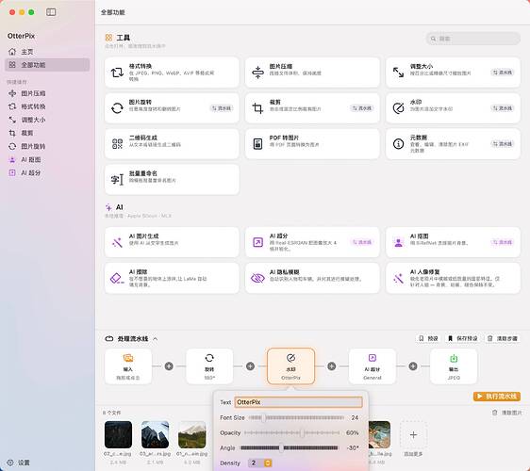Select the 裁剪 crop tool icon
This screenshot has width=530, height=471.
coord(257,108)
